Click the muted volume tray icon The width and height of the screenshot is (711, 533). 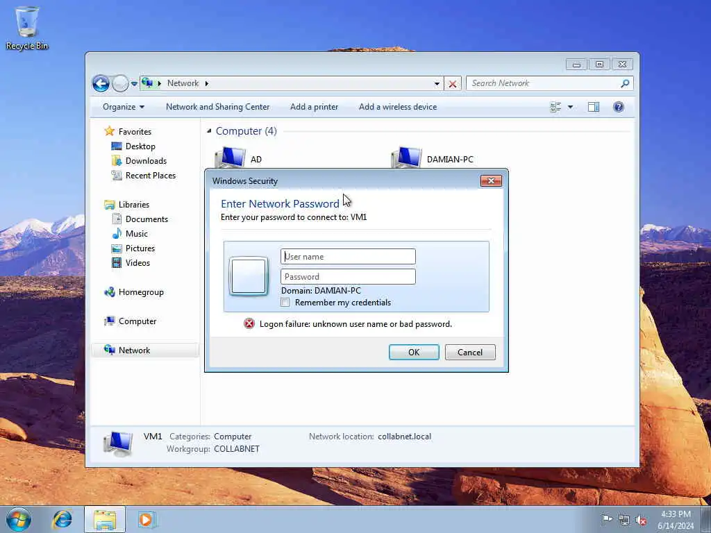click(x=641, y=521)
